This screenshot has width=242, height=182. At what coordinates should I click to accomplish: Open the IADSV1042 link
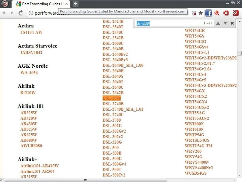click(31, 52)
